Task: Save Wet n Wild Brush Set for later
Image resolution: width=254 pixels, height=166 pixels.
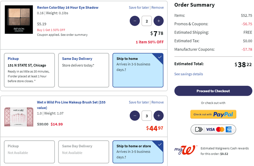Action: pyautogui.click(x=139, y=102)
